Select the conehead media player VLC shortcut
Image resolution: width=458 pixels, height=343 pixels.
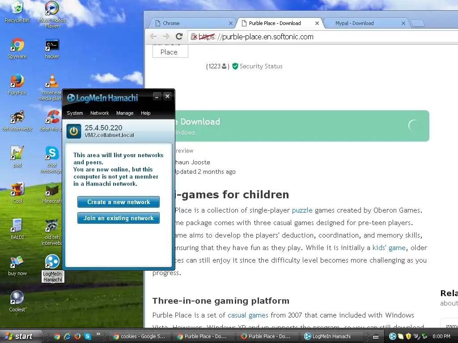click(x=50, y=87)
